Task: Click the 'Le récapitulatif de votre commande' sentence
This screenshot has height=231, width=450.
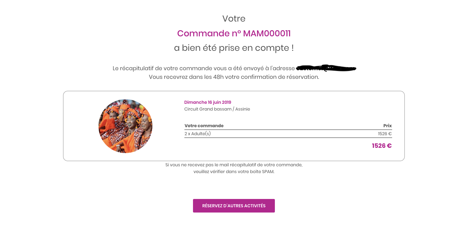Action: [203, 68]
